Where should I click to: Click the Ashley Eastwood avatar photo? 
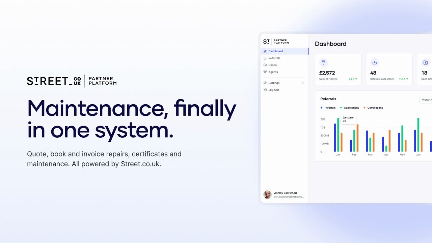pyautogui.click(x=267, y=195)
